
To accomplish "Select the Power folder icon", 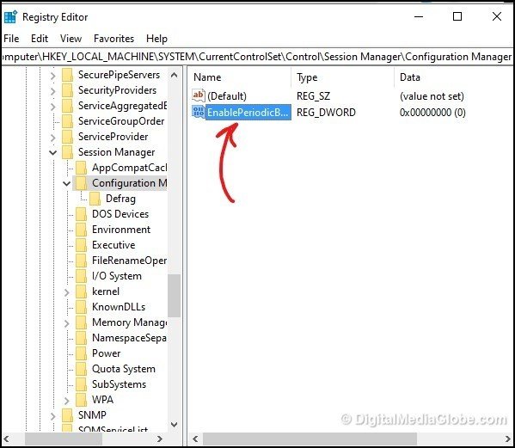I will click(x=81, y=353).
